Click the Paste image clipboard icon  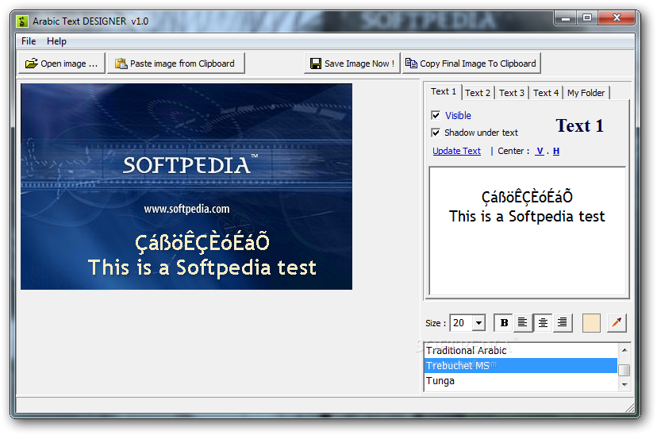[x=121, y=64]
